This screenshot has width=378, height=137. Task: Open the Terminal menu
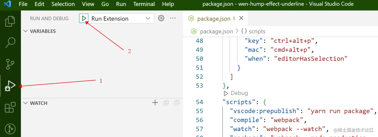pyautogui.click(x=144, y=4)
